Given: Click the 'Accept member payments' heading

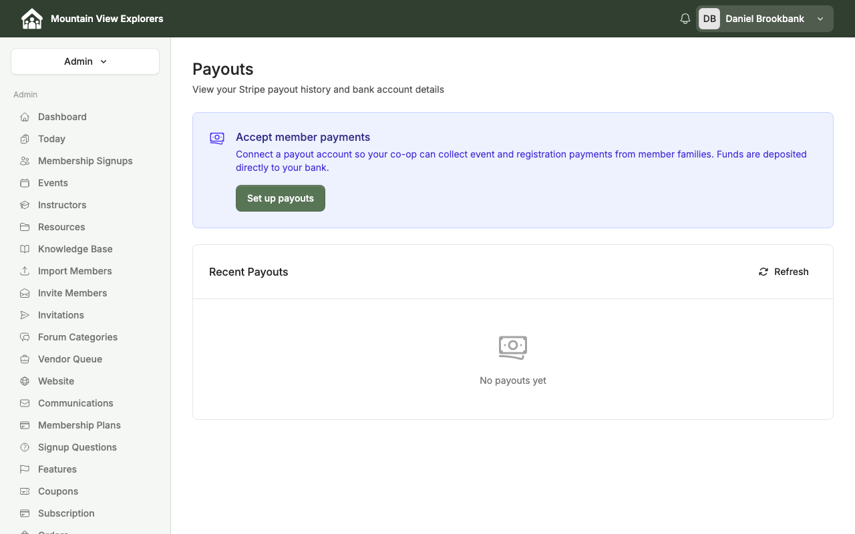Looking at the screenshot, I should 303,137.
